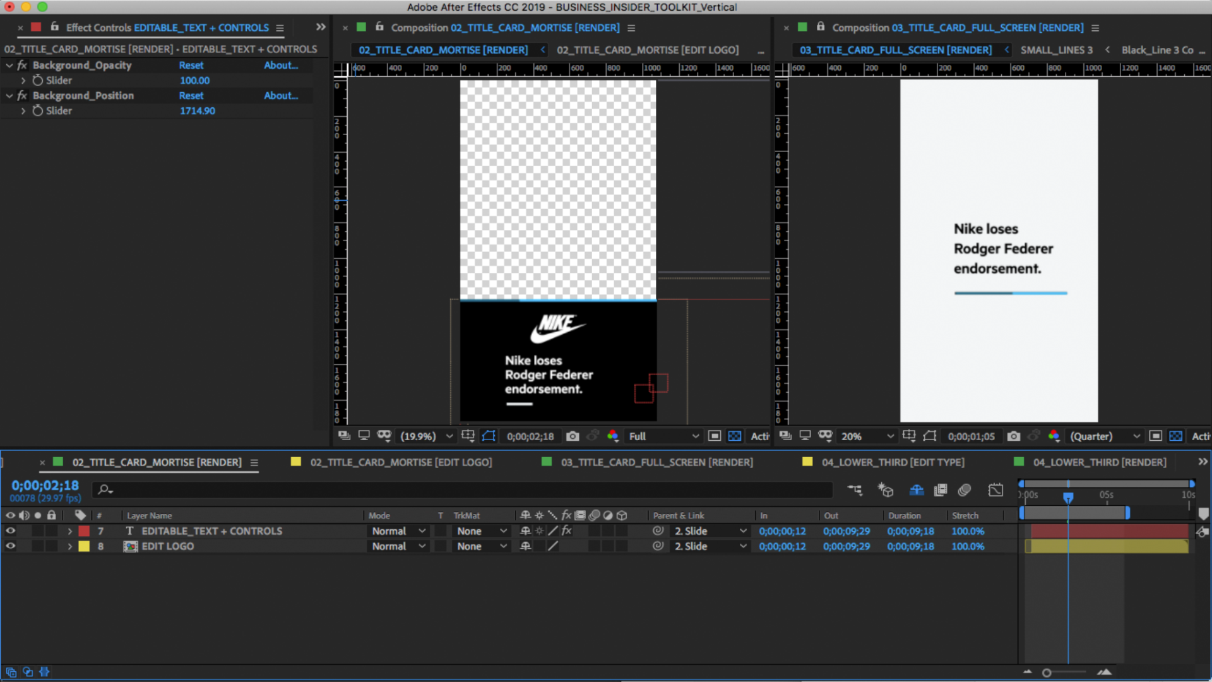Hide EDITABLE_TEXT + CONTROLS layer eye

[10, 531]
